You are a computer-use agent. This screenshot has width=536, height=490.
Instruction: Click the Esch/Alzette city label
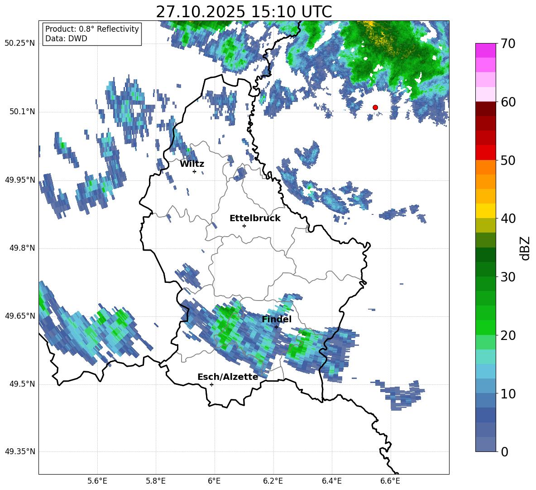point(228,377)
